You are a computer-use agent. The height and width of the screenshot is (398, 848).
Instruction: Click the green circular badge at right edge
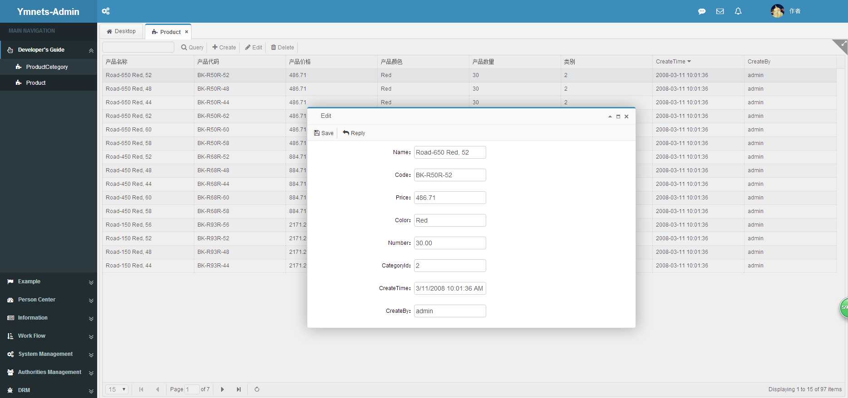[x=843, y=308]
